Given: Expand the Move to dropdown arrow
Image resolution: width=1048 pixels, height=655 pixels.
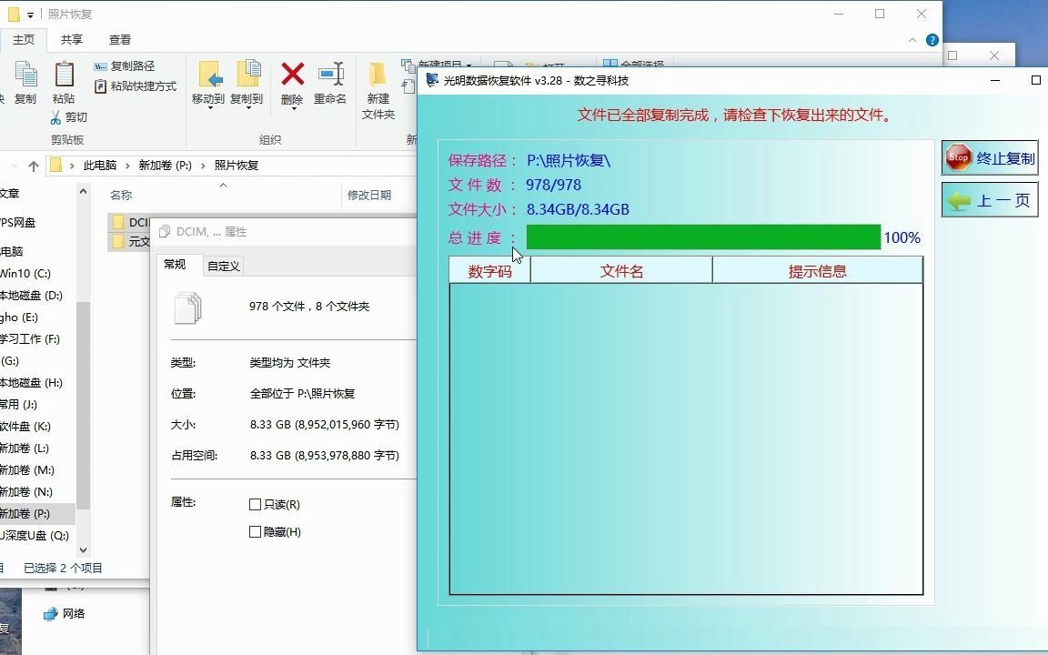Looking at the screenshot, I should tap(209, 108).
